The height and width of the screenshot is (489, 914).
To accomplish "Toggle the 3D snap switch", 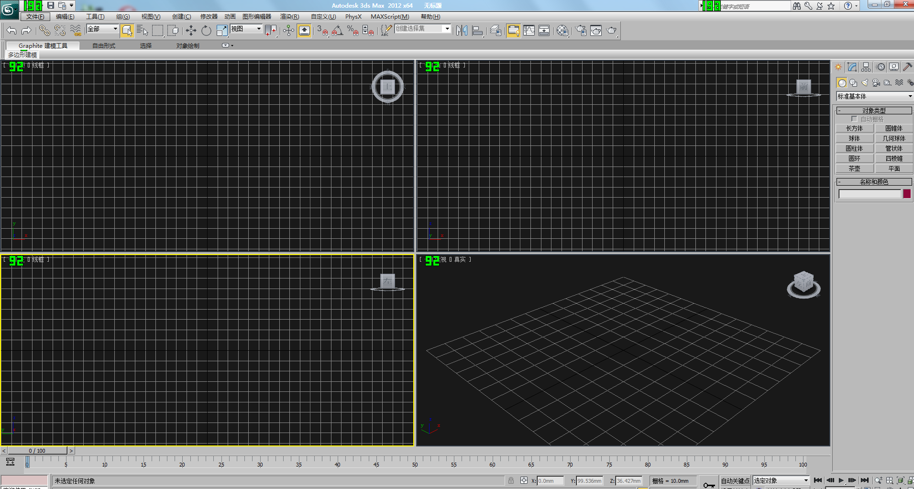I will (x=323, y=30).
